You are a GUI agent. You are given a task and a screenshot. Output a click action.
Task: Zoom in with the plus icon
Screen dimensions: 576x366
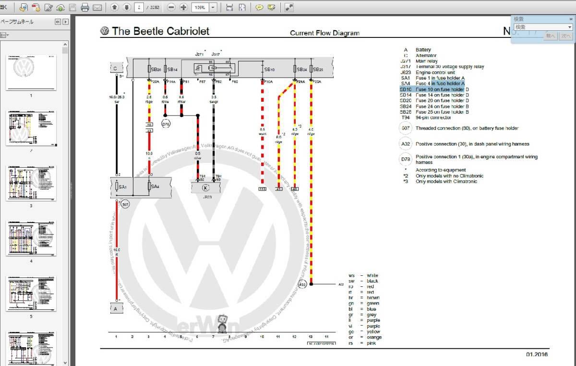tap(183, 7)
